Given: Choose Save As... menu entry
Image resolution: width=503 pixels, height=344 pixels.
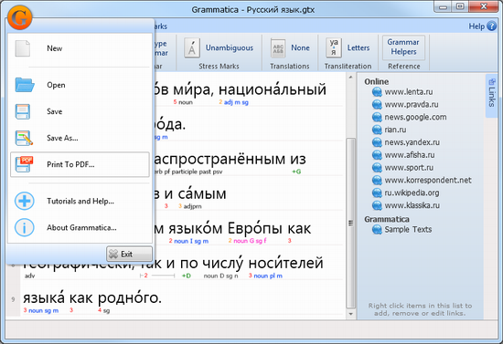Looking at the screenshot, I should click(x=80, y=138).
